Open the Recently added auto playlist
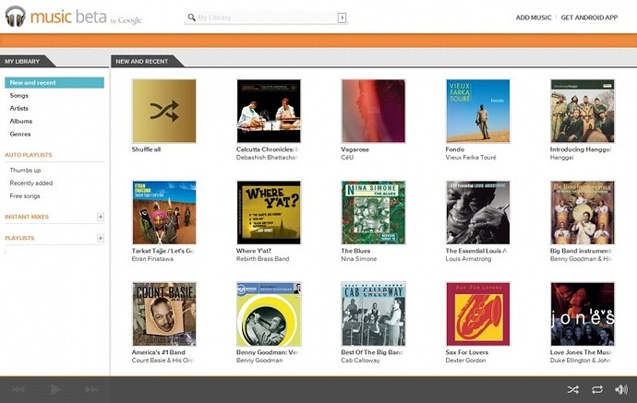Viewport: 637px width, 403px height. 31,183
